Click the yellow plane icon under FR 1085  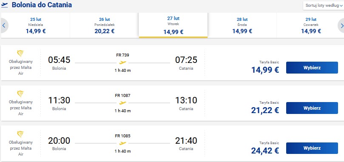[122, 143]
